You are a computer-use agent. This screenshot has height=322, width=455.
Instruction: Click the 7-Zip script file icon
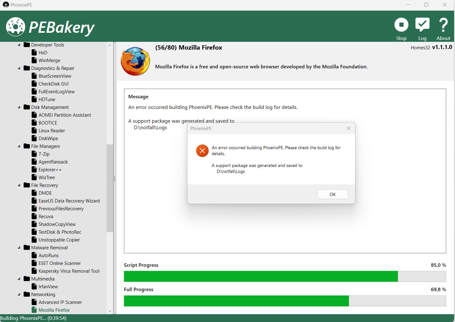(34, 154)
